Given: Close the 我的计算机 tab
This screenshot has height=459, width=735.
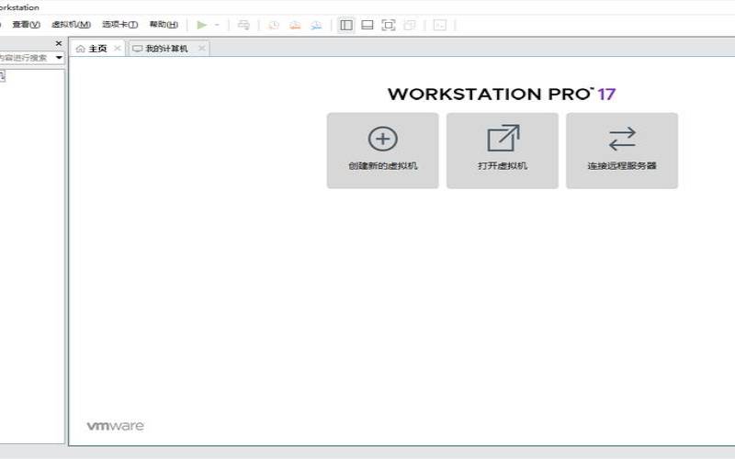Looking at the screenshot, I should click(x=201, y=48).
